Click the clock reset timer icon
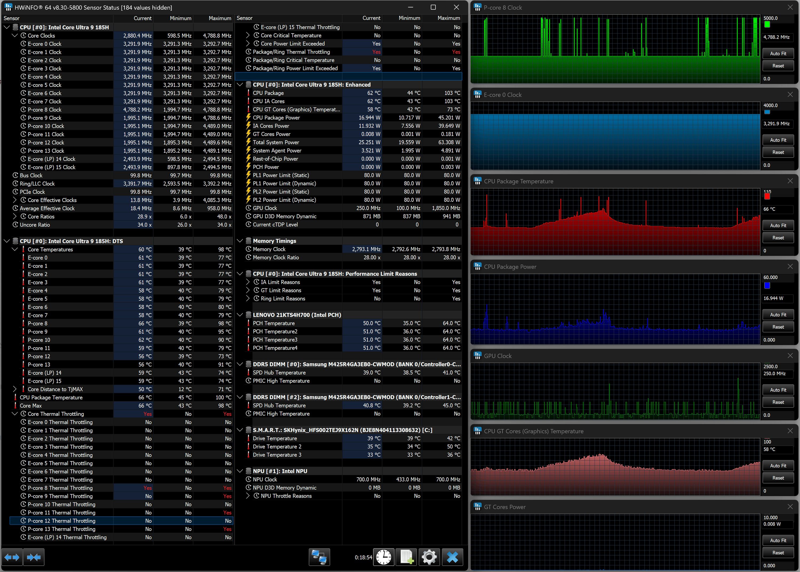Screen dimensions: 800x572 coord(383,557)
